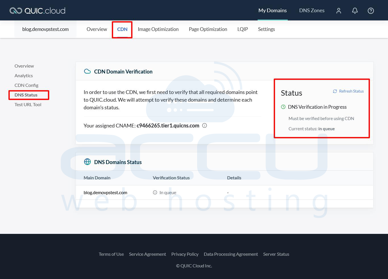
Task: Click the info icon next to In queue
Action: tap(155, 192)
